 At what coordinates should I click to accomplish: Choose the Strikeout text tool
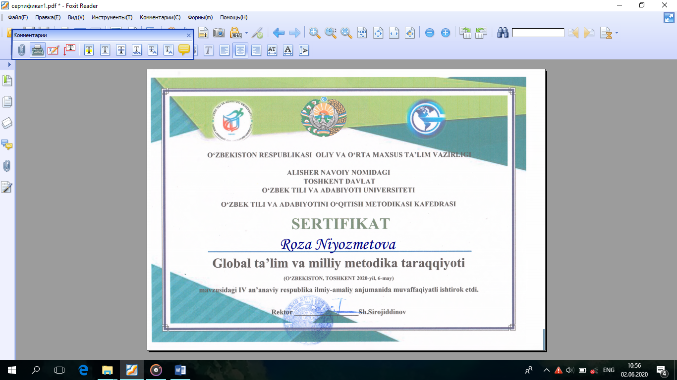point(121,50)
